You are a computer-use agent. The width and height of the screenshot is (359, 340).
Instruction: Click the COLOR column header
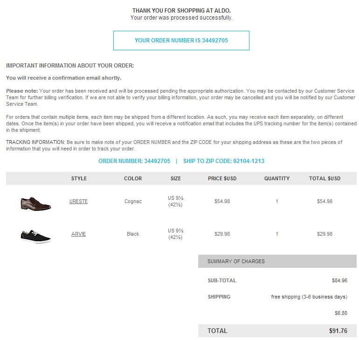tap(133, 178)
